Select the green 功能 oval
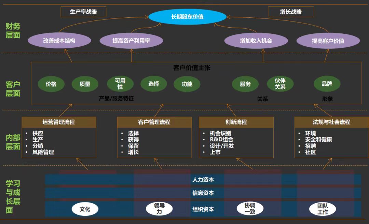 click(x=187, y=84)
